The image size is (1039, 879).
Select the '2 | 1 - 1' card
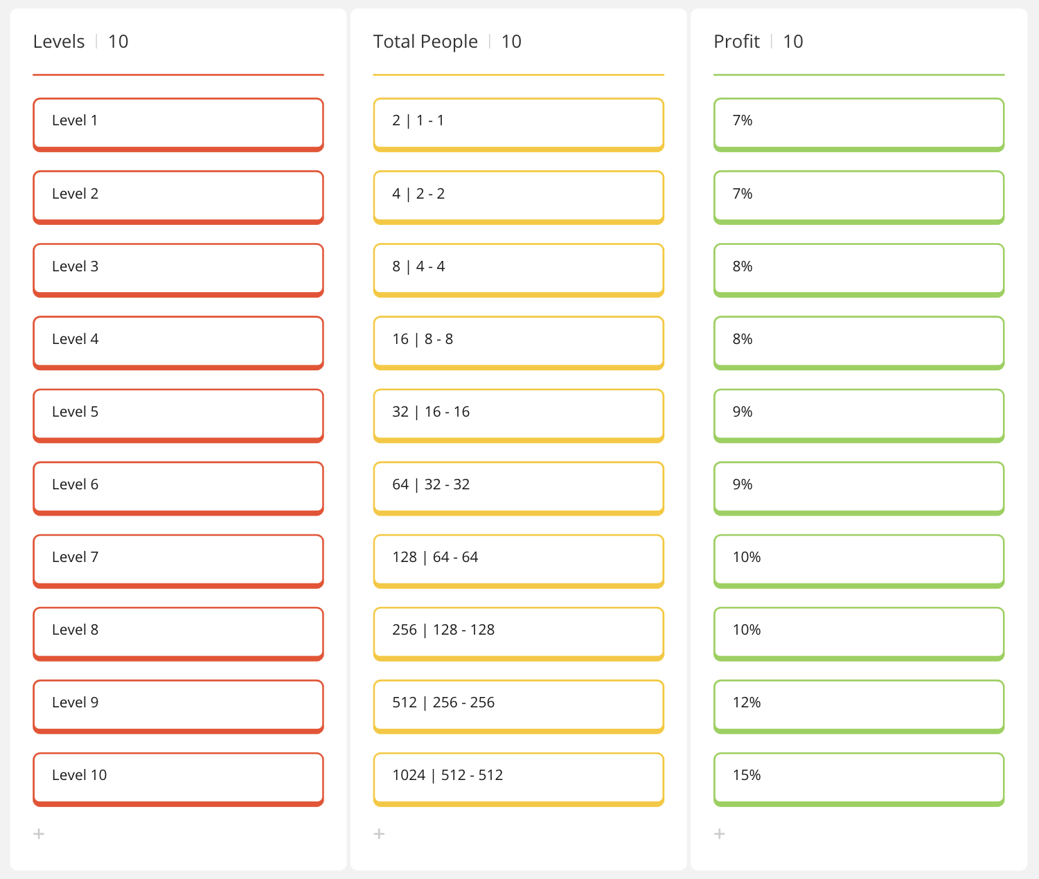click(x=519, y=125)
